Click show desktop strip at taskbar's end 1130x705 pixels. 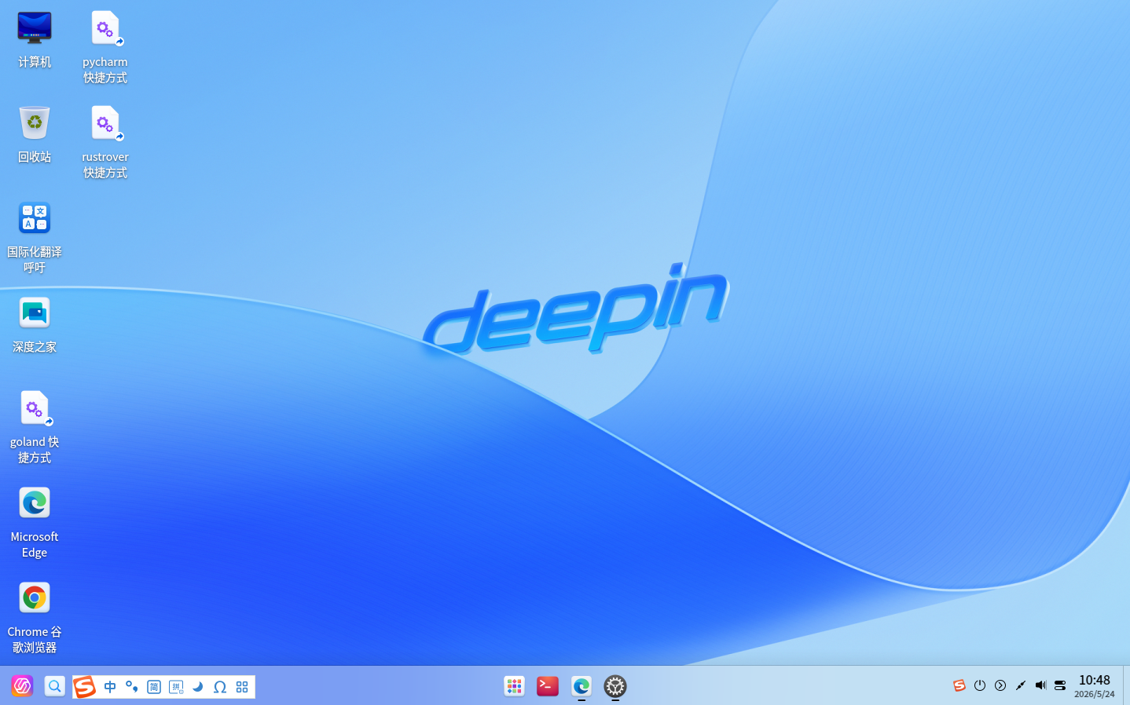pyautogui.click(x=1126, y=685)
